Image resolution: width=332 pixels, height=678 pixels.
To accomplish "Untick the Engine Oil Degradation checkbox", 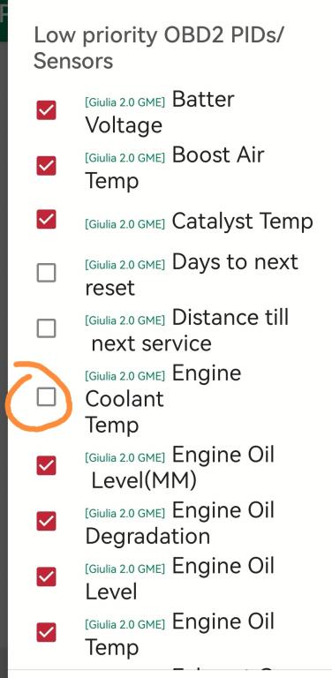I will (46, 521).
